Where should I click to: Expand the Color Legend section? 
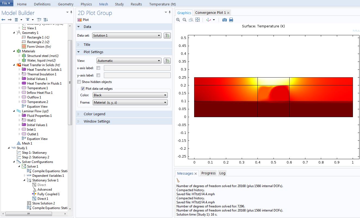point(94,114)
